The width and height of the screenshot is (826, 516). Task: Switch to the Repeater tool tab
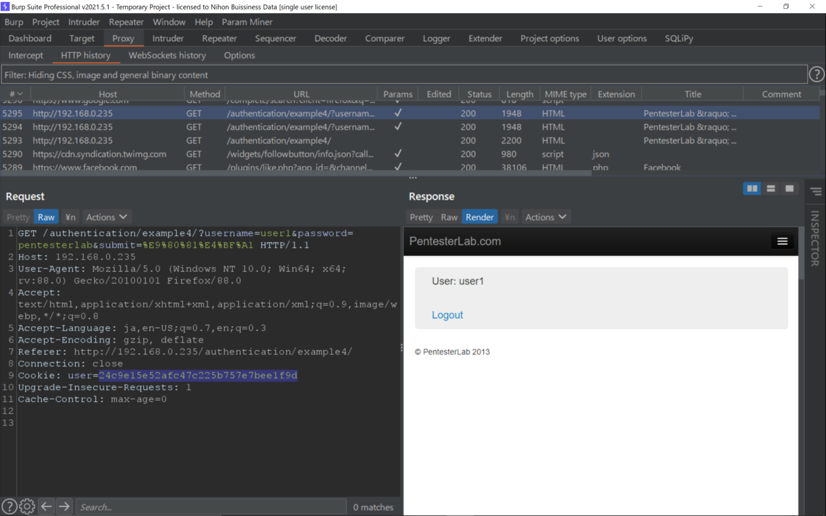click(x=220, y=39)
